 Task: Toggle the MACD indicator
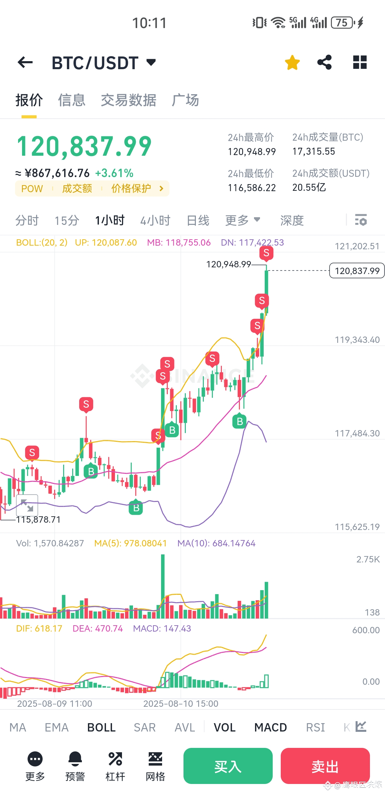pyautogui.click(x=271, y=727)
